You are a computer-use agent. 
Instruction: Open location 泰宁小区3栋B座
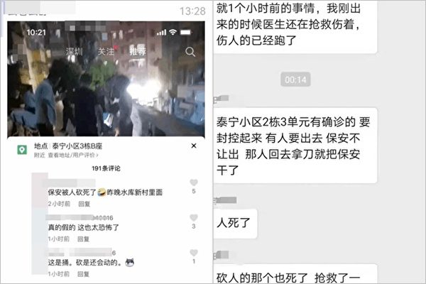click(77, 146)
